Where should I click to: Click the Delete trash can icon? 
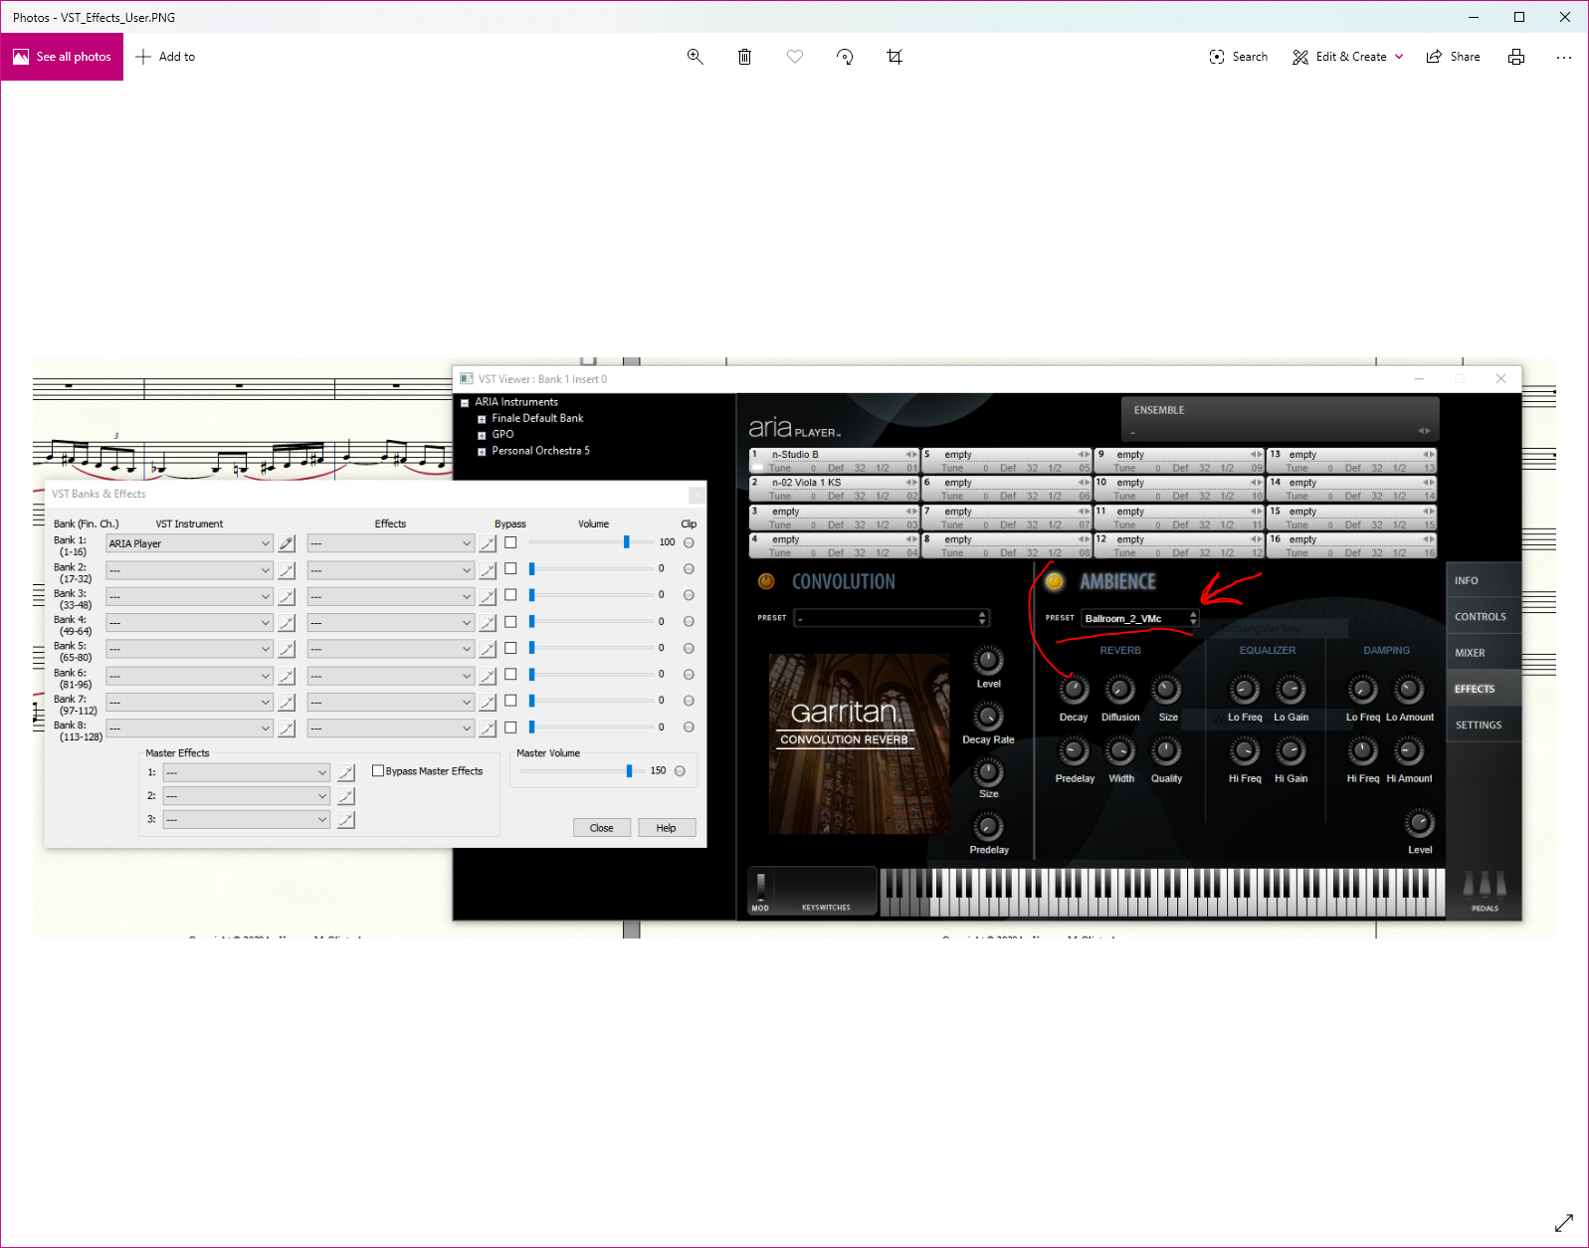[x=744, y=57]
